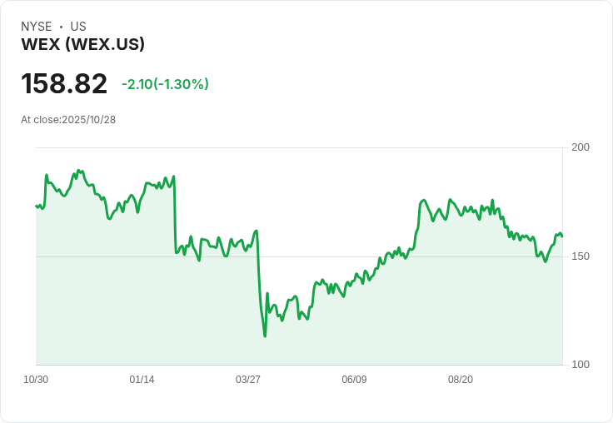Viewport: 613px width, 423px height.
Task: Click the highest peak of the price line
Action: pyautogui.click(x=77, y=170)
